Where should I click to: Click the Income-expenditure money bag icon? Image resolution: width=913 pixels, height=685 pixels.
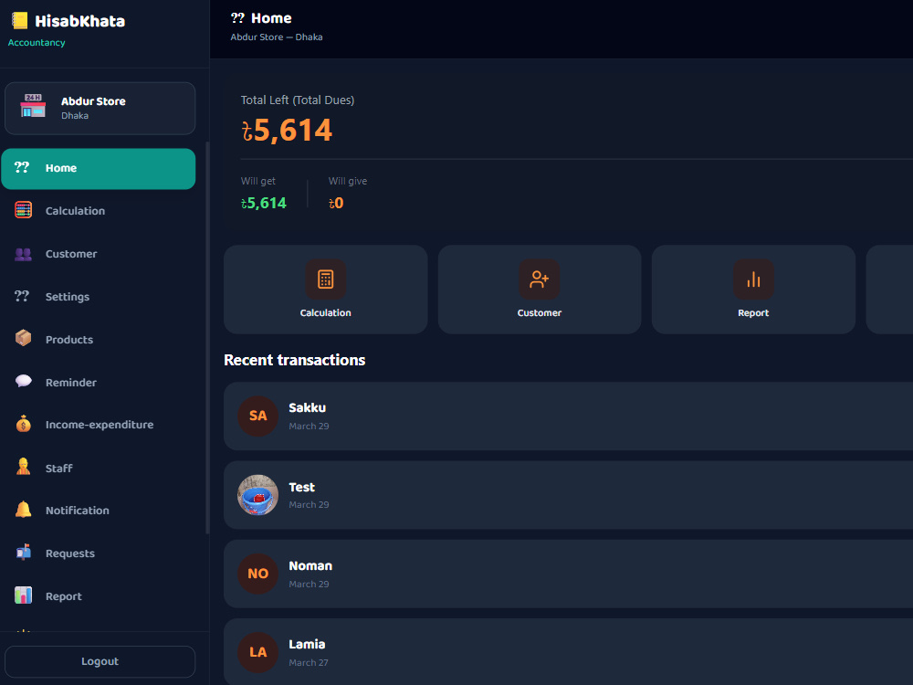[24, 424]
